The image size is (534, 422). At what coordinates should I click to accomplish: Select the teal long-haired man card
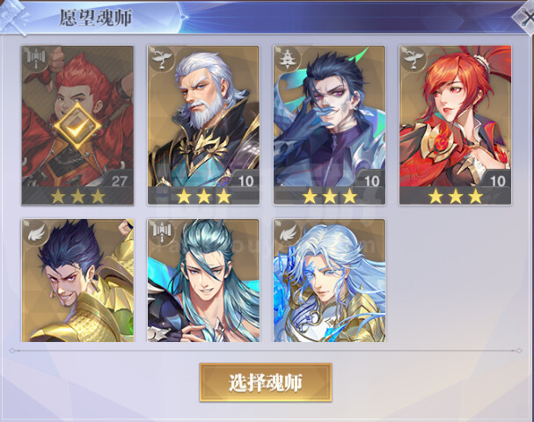tap(203, 280)
